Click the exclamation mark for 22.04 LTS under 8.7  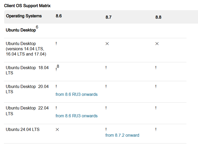(x=106, y=108)
